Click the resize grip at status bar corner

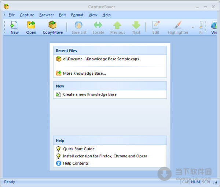tap(215, 183)
